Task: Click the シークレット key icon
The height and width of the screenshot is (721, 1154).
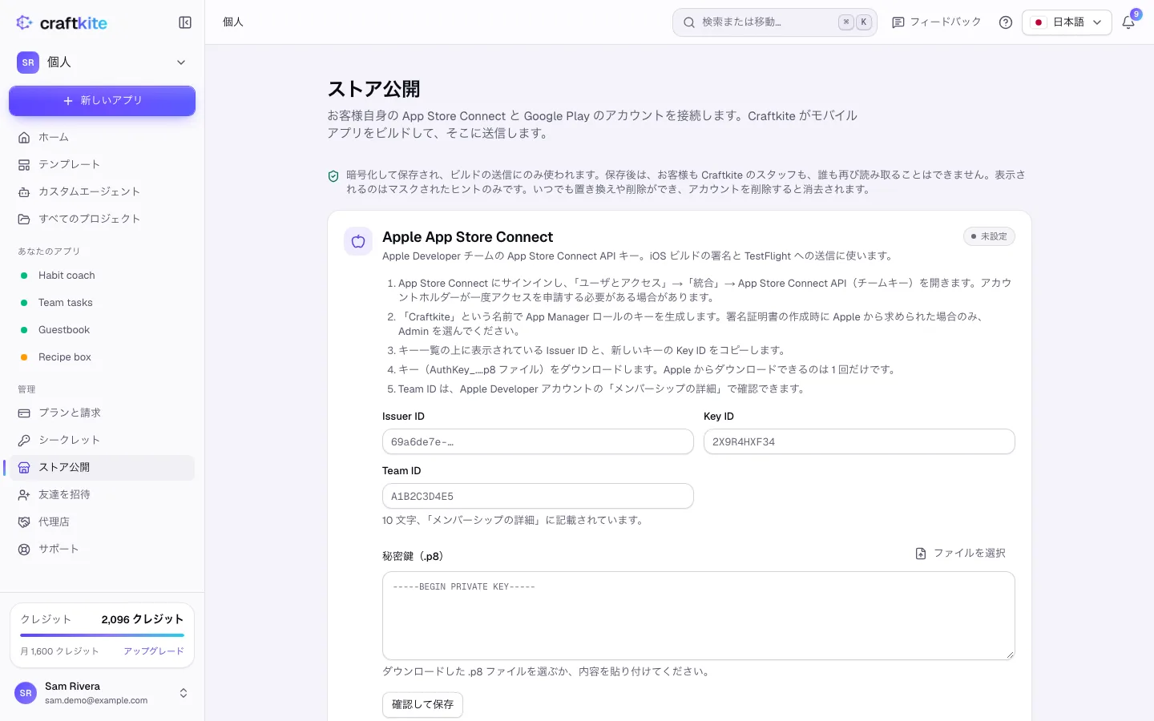Action: [24, 440]
